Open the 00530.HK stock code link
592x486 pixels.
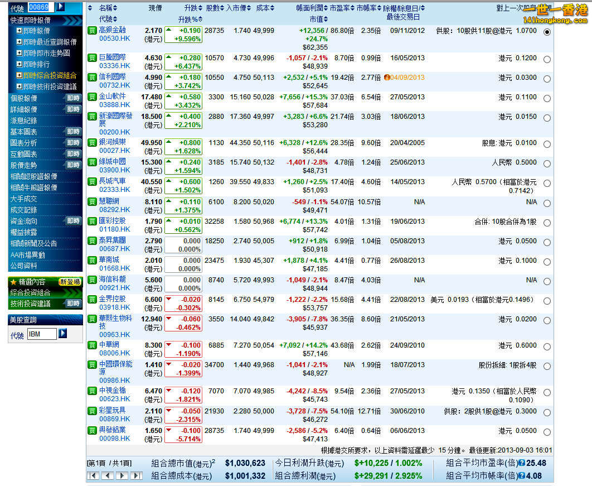pyautogui.click(x=115, y=39)
